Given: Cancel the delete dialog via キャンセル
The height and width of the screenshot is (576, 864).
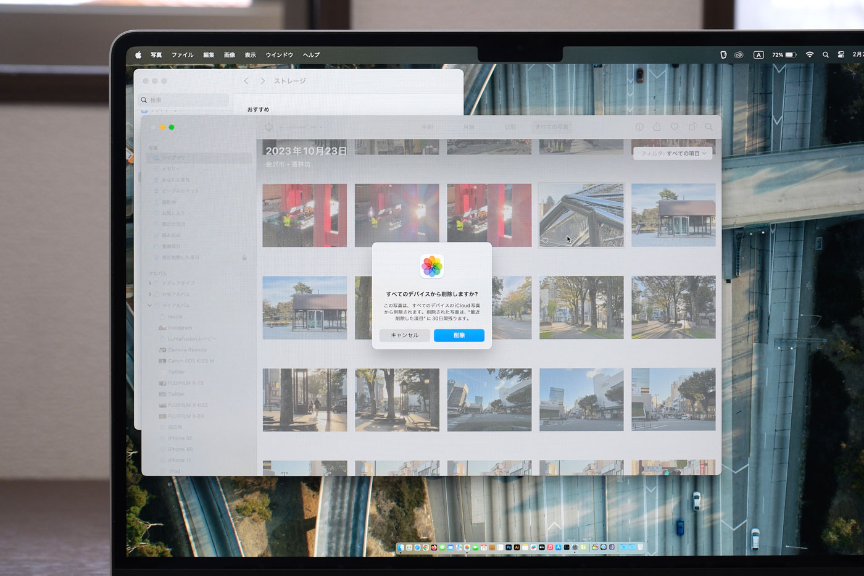Looking at the screenshot, I should pos(404,335).
